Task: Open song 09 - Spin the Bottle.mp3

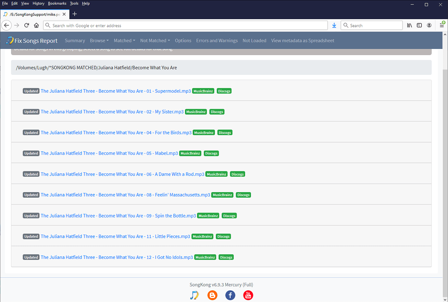Action: (118, 216)
